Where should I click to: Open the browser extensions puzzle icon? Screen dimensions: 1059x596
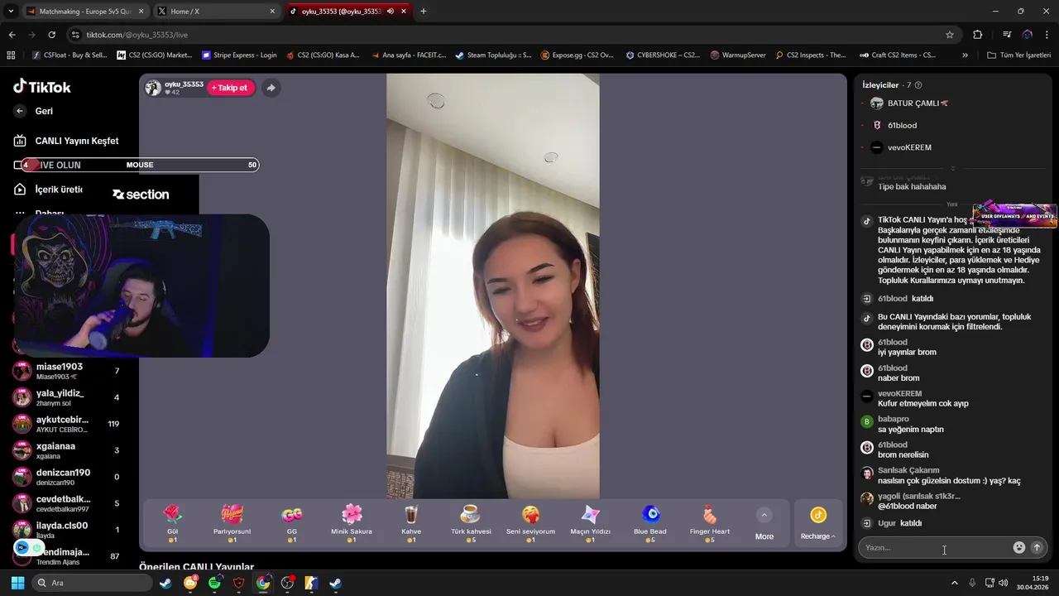coord(977,35)
